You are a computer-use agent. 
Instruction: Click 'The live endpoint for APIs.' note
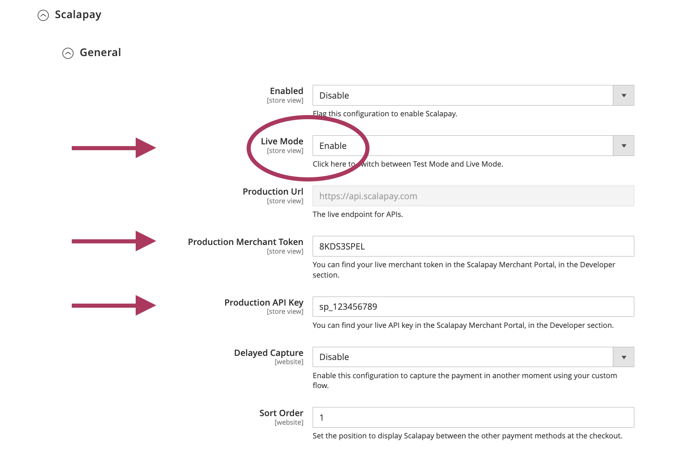tap(358, 214)
